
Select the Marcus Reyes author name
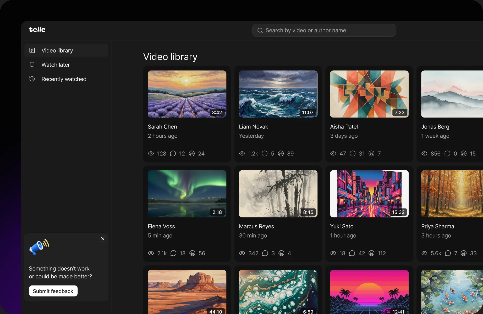[256, 226]
